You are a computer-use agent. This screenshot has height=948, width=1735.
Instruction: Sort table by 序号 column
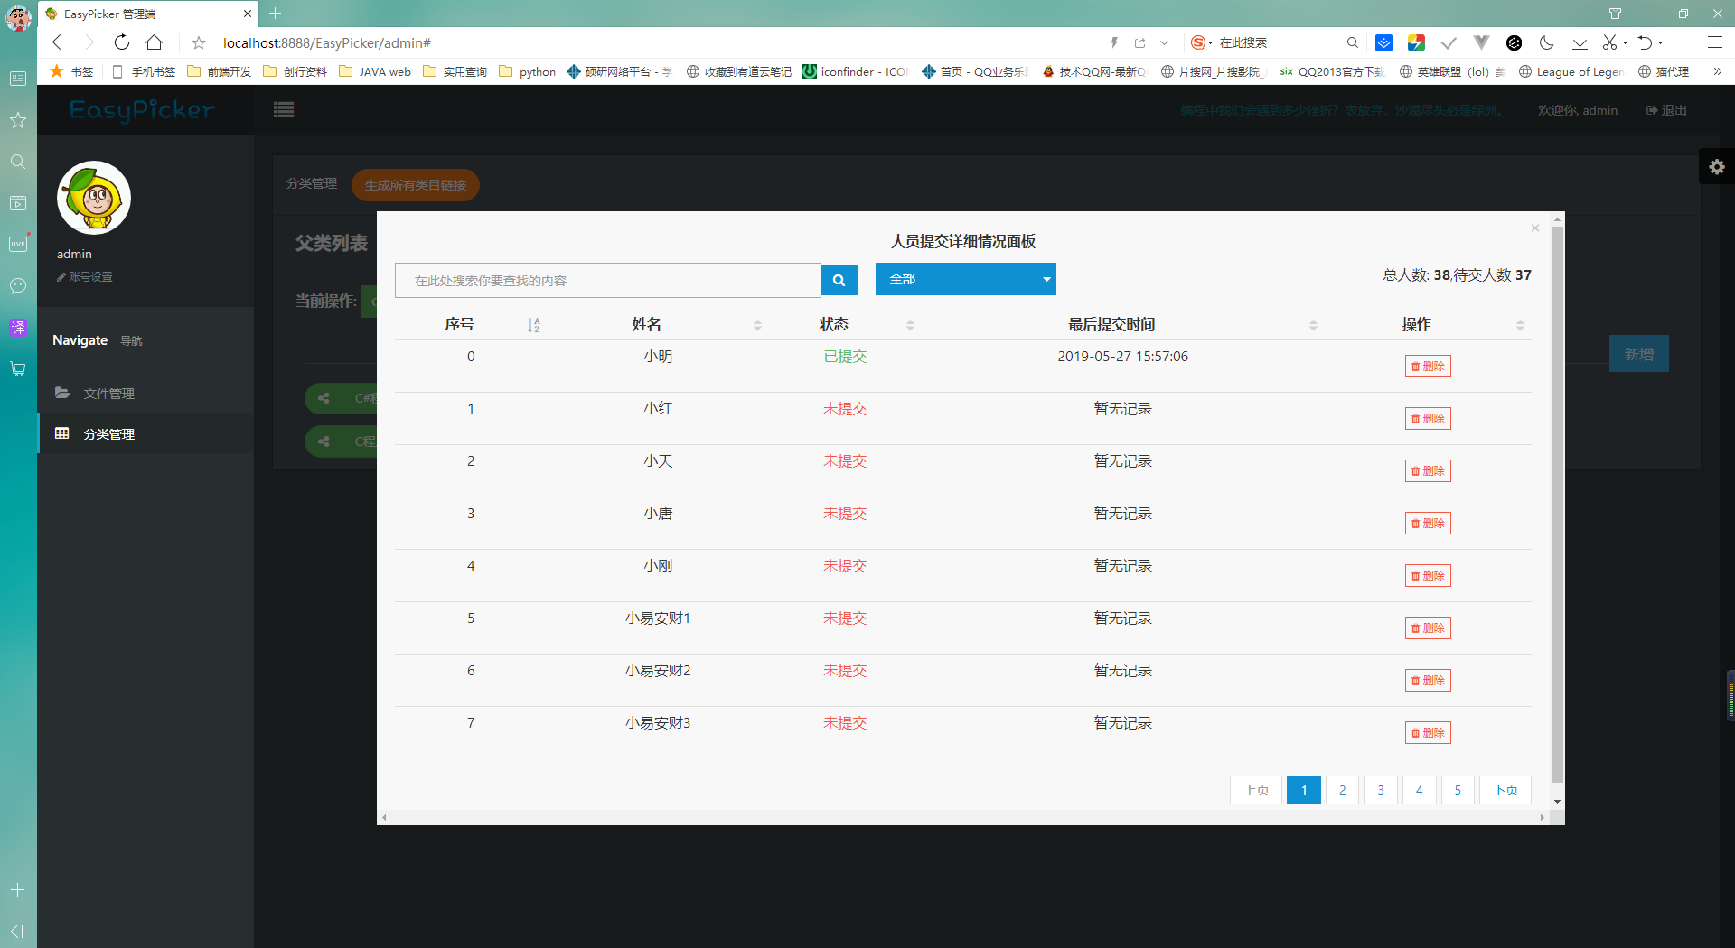(x=533, y=325)
